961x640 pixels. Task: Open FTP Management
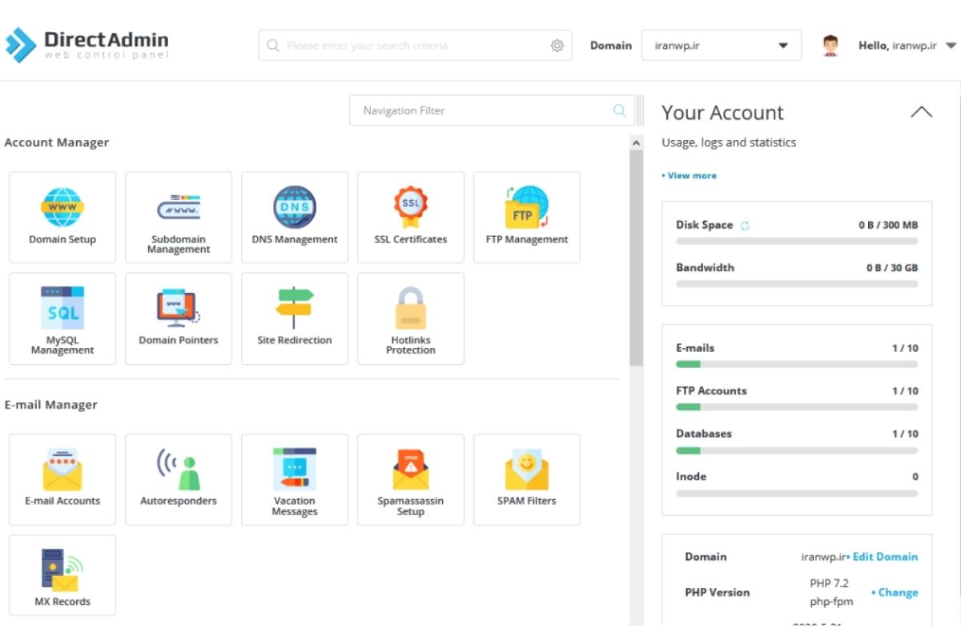(527, 217)
